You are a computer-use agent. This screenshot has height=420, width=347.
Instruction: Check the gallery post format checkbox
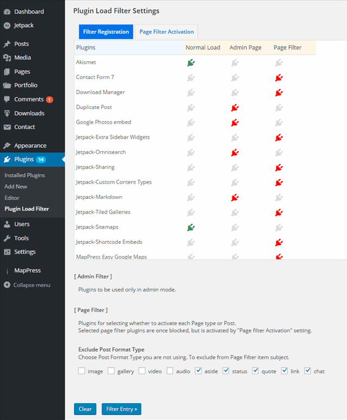point(111,371)
